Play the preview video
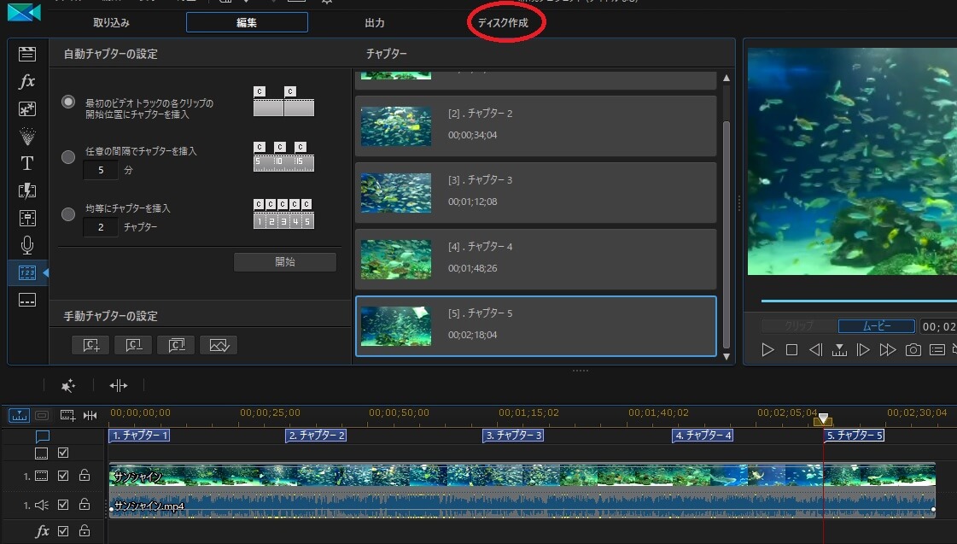Screen dimensions: 957x544 [x=767, y=350]
